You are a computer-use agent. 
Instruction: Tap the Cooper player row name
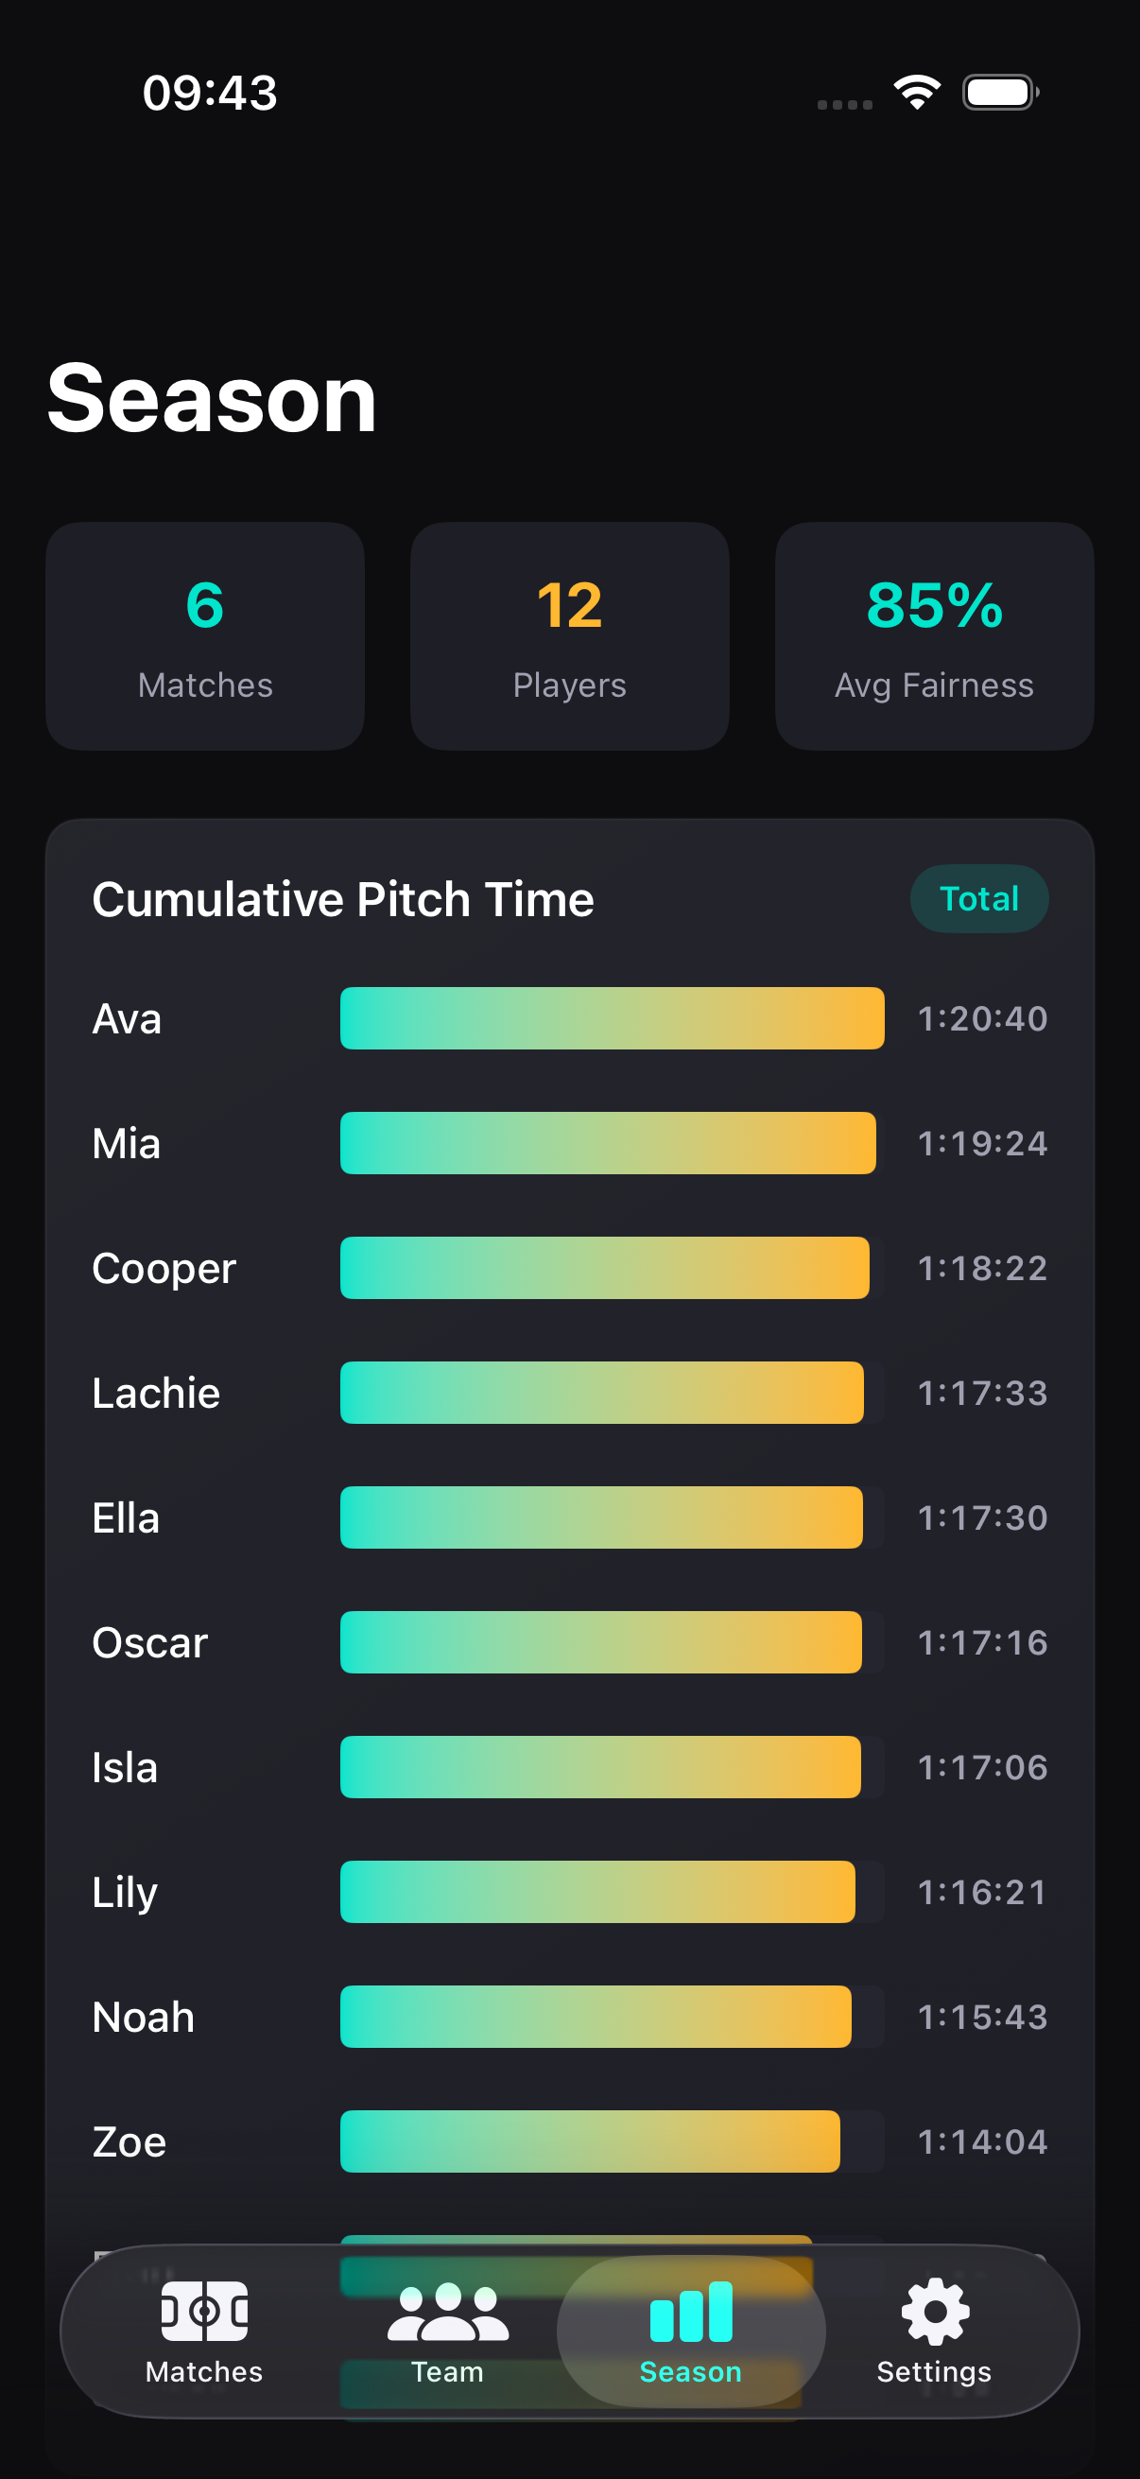pyautogui.click(x=164, y=1269)
